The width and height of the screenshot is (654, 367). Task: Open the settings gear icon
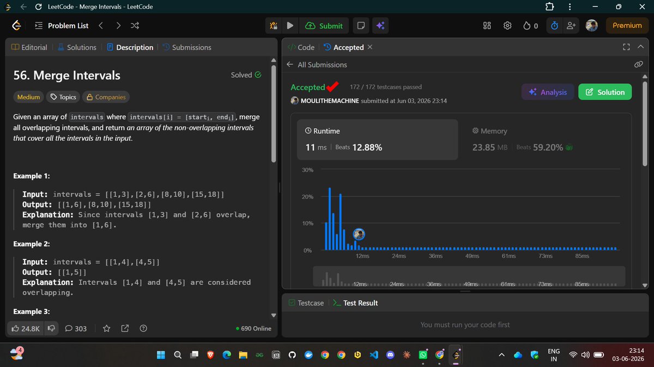pos(507,26)
